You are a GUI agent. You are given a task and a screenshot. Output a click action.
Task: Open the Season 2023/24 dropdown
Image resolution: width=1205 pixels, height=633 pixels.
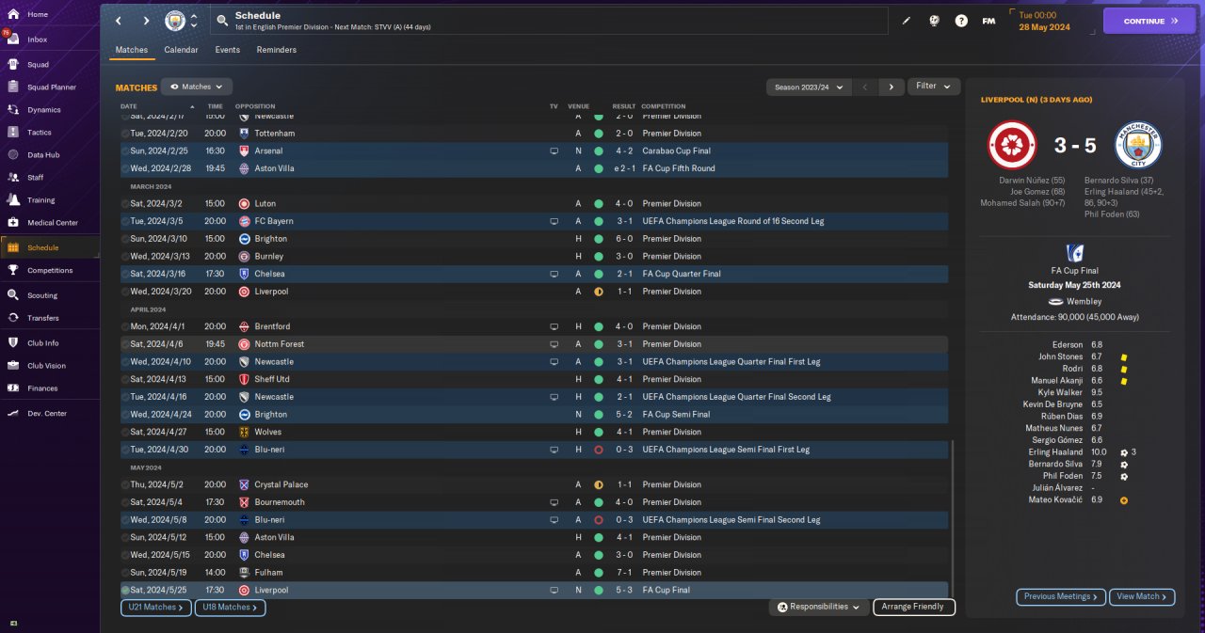point(810,87)
